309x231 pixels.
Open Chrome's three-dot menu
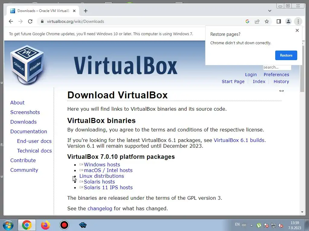click(298, 21)
